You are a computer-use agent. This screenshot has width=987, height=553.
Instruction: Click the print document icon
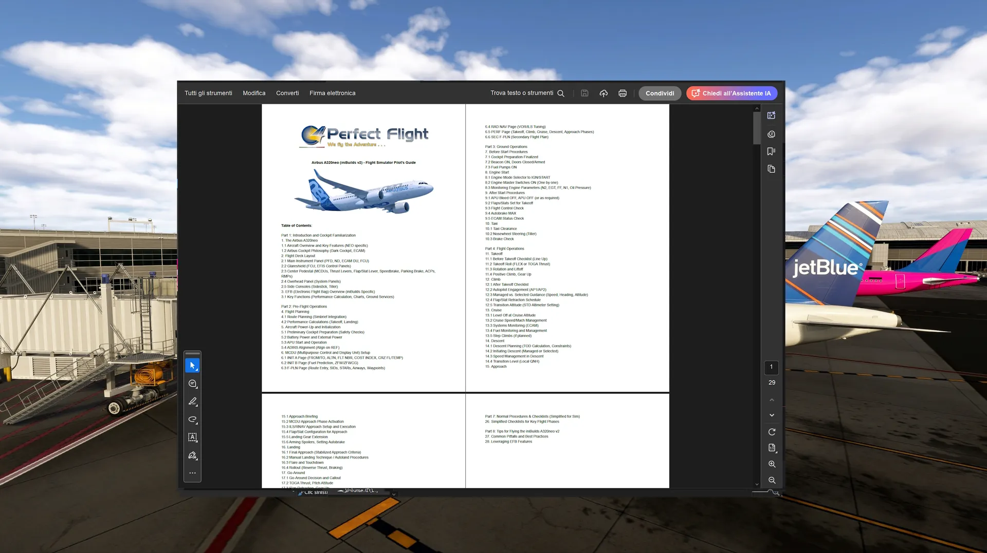coord(623,93)
